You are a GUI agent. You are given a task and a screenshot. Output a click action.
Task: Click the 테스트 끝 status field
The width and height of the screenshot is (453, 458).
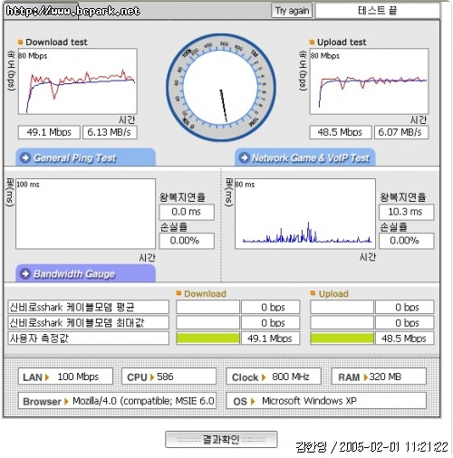(378, 11)
